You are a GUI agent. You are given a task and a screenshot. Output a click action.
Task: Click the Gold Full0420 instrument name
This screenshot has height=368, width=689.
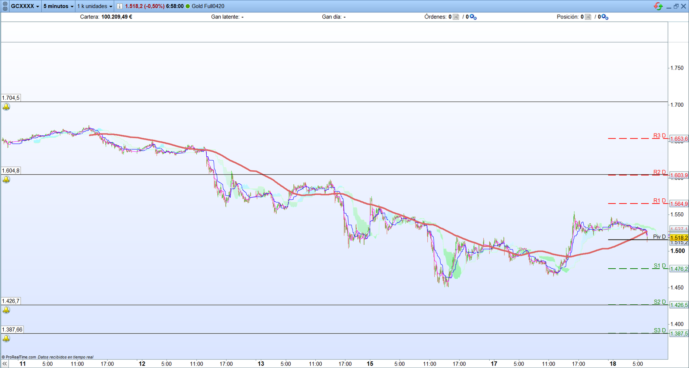click(208, 6)
